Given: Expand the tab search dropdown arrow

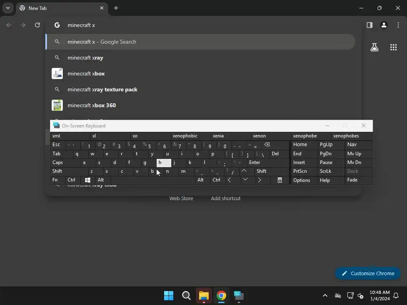Looking at the screenshot, I should [x=8, y=8].
